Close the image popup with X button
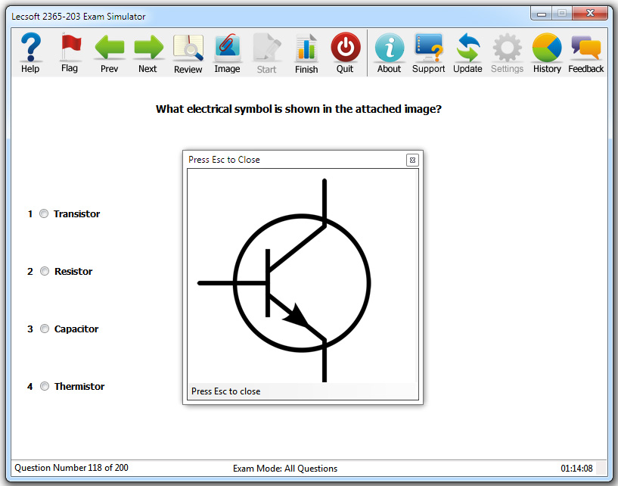Screen dimensions: 618x486 [412, 160]
